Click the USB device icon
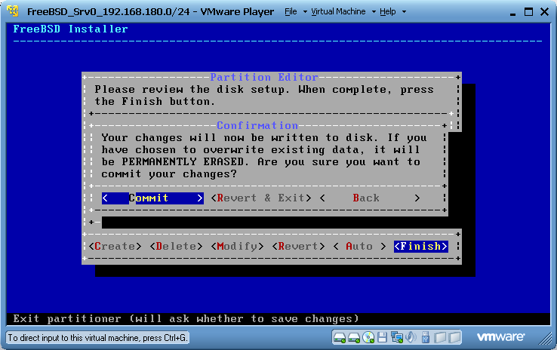557x350 pixels. click(x=426, y=337)
